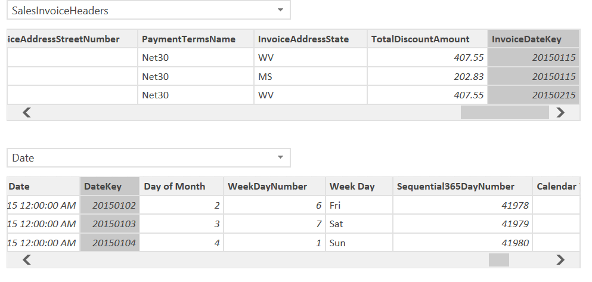Click the MS state cell
The width and height of the screenshot is (592, 282).
click(310, 76)
